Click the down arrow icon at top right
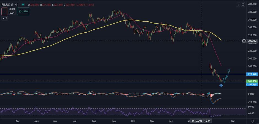This screenshot has width=259, height=124. pyautogui.click(x=238, y=4)
